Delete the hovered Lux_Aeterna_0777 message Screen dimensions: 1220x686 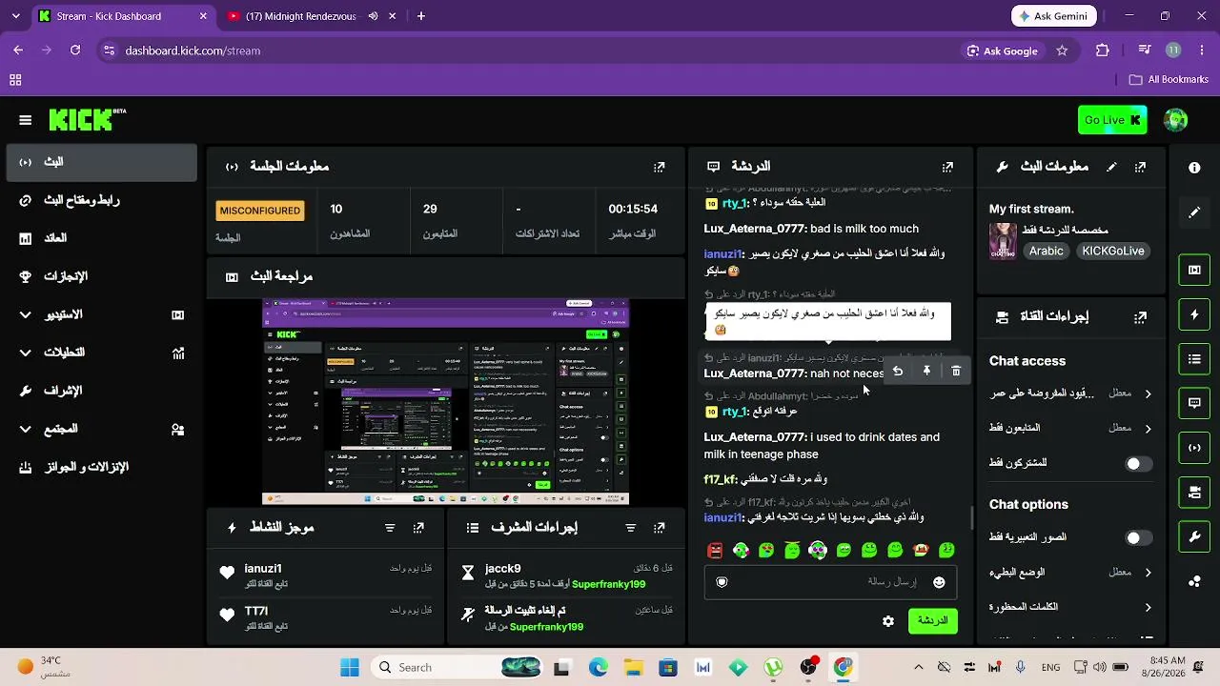pos(956,372)
